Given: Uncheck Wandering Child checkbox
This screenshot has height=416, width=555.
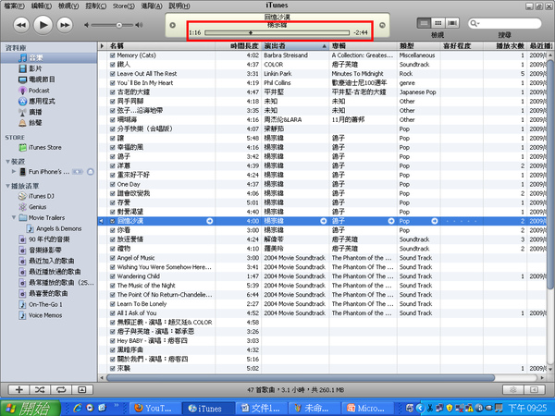Looking at the screenshot, I should pos(113,276).
